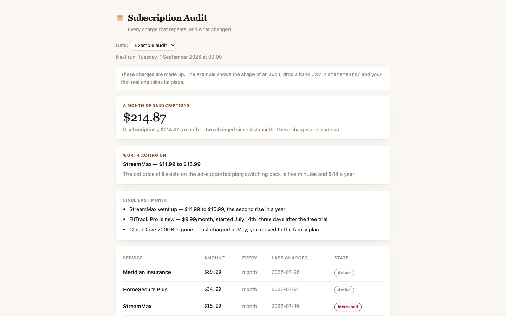The height and width of the screenshot is (316, 506).
Task: Select the Meridian Insurance row name
Action: 147,272
